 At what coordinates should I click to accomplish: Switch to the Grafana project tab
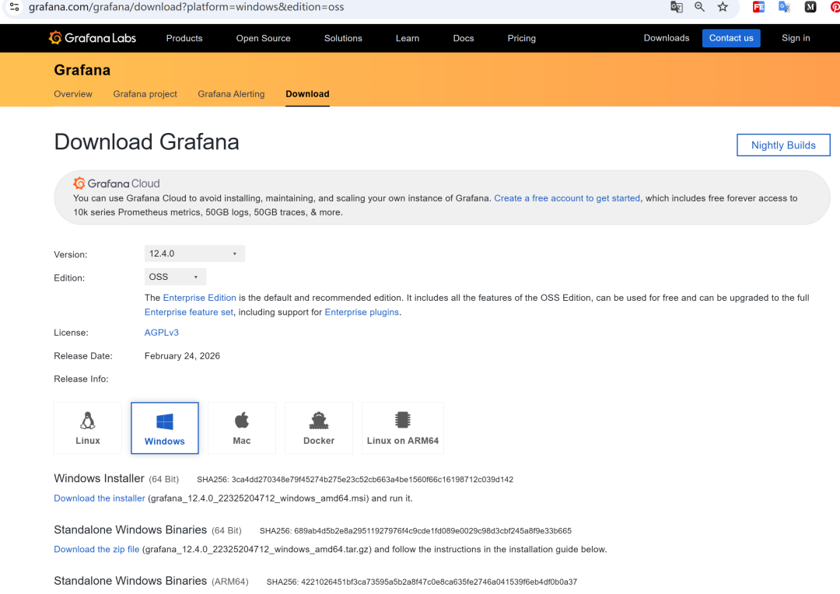tap(145, 94)
